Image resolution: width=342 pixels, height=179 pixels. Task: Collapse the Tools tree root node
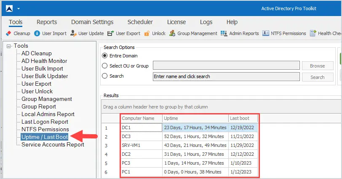8,46
